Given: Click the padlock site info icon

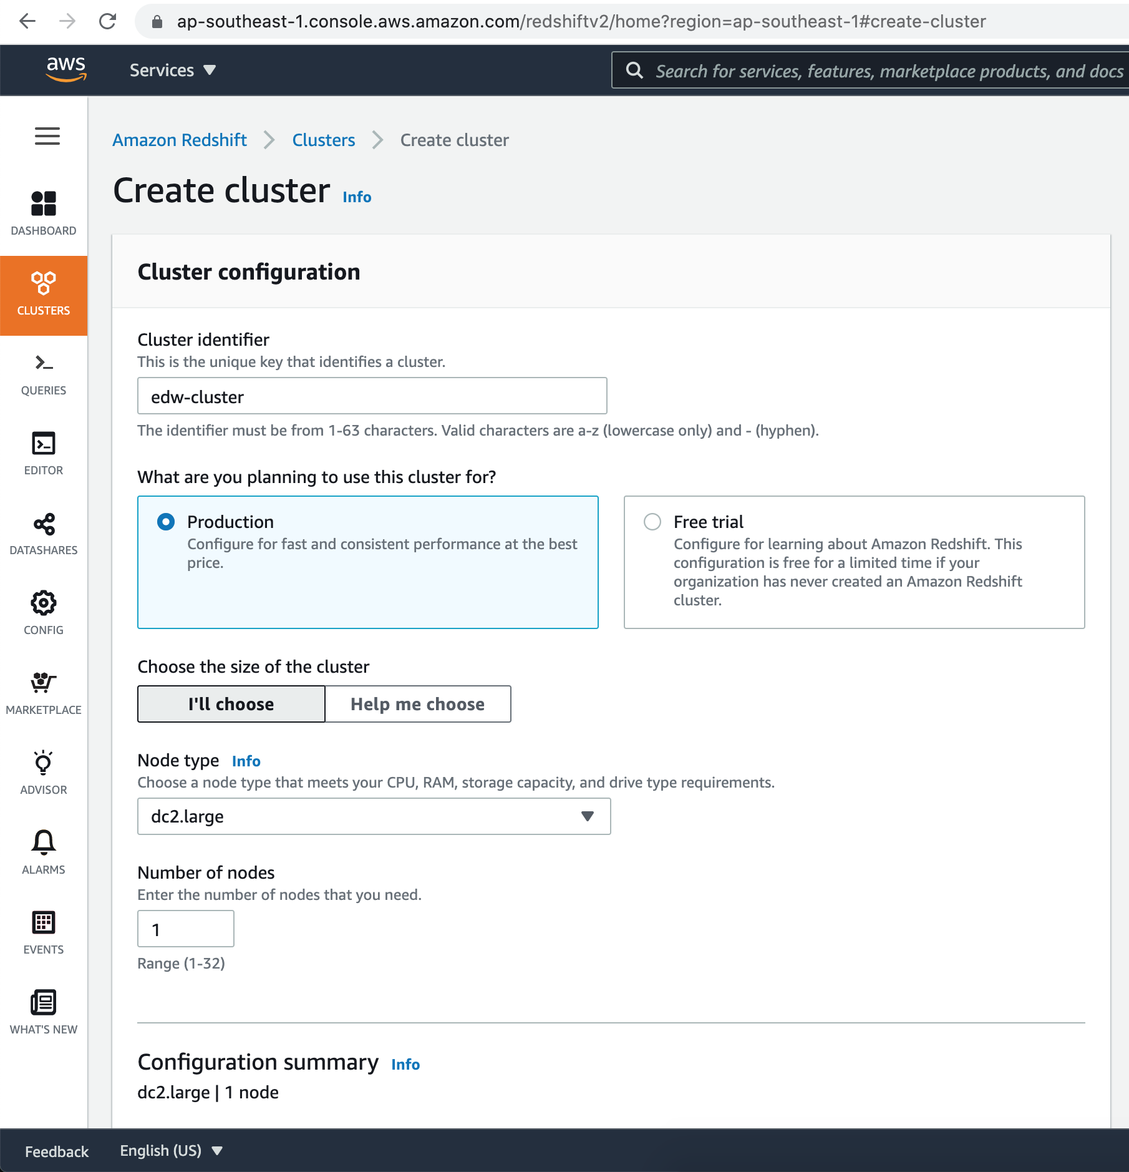Looking at the screenshot, I should pos(157,22).
